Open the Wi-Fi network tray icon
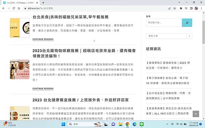The image size is (205, 128). coord(177,124)
